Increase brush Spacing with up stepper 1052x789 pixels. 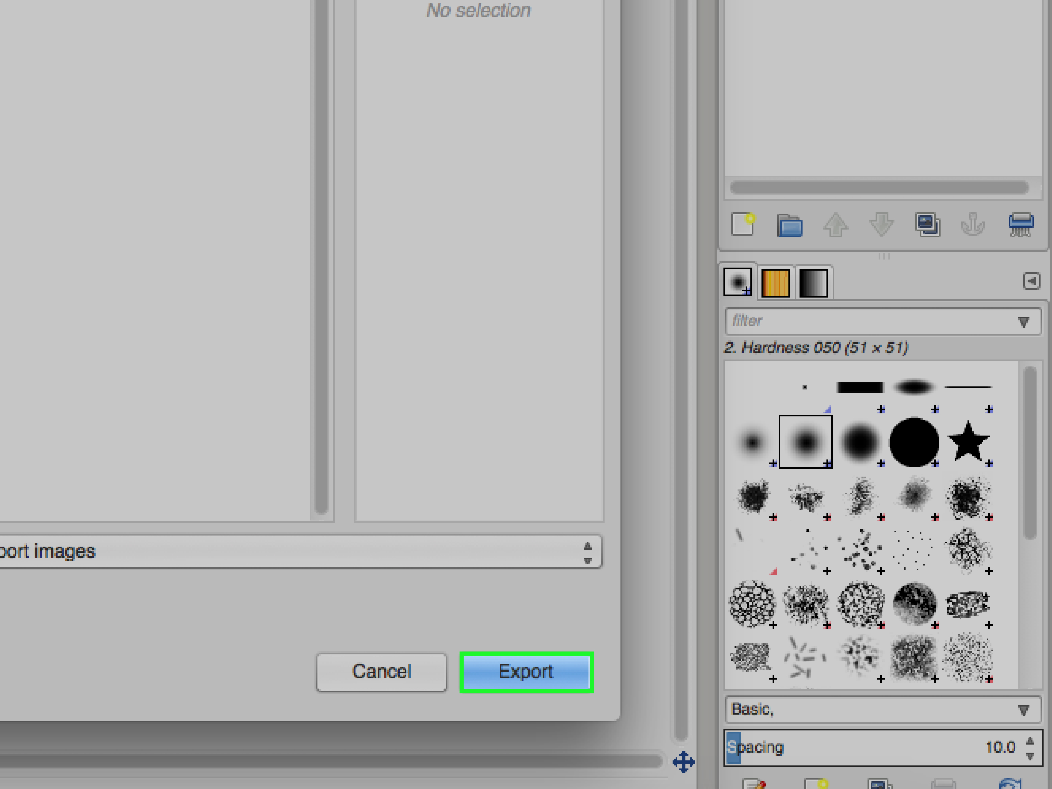click(x=1030, y=741)
